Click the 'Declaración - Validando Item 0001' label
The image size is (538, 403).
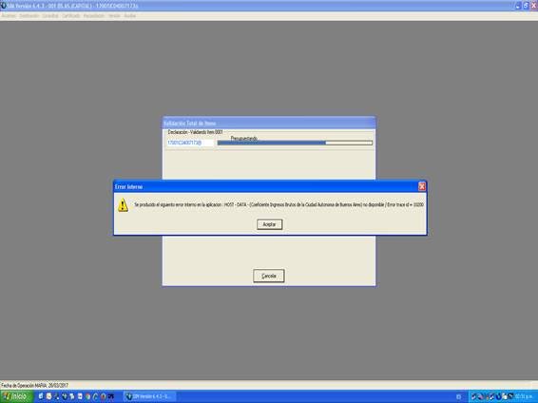(x=195, y=132)
